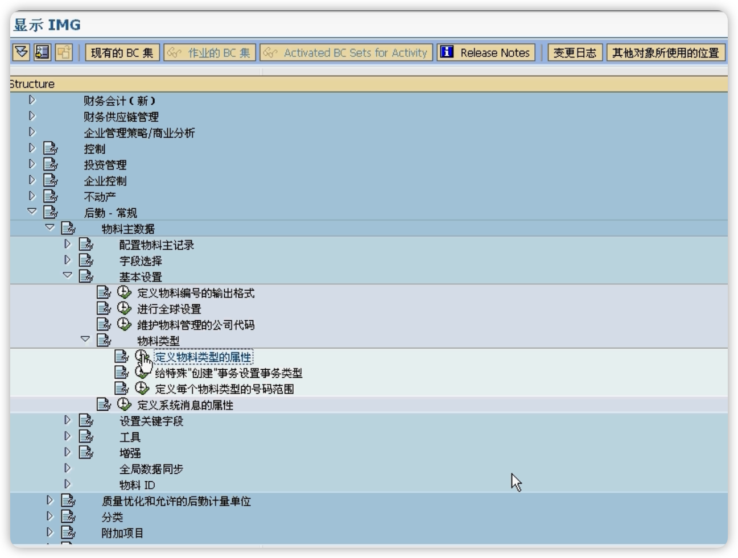Image resolution: width=738 pixels, height=558 pixels.
Task: Open documentation icon for 定义物料编号的输出格式
Action: (x=104, y=292)
